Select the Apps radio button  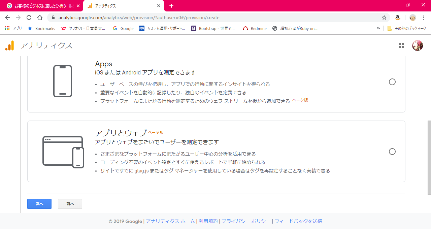pyautogui.click(x=392, y=82)
